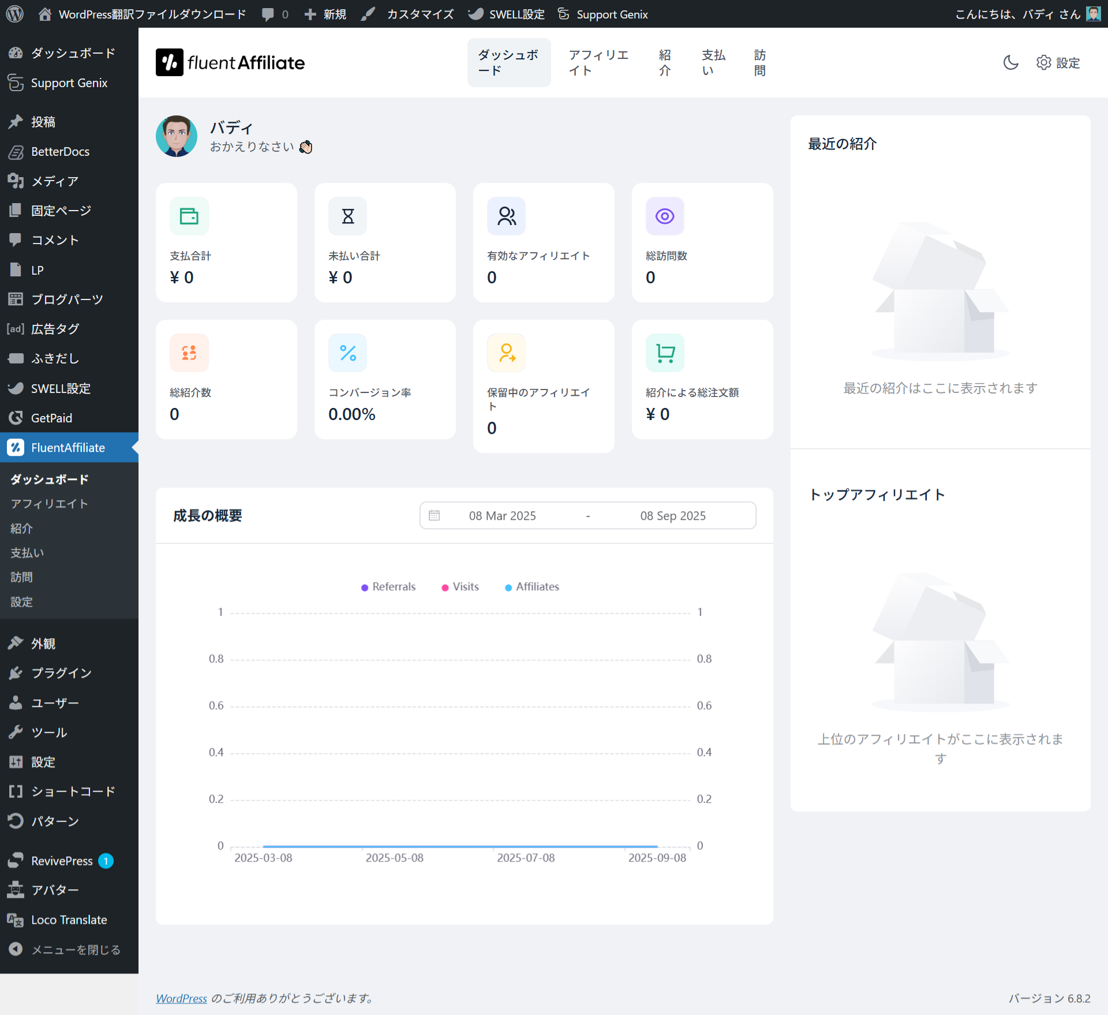Click the 支払合計 wallet icon
The height and width of the screenshot is (1015, 1108).
click(x=189, y=216)
